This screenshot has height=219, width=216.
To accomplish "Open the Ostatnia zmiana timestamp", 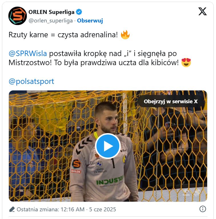I will pyautogui.click(x=66, y=209).
